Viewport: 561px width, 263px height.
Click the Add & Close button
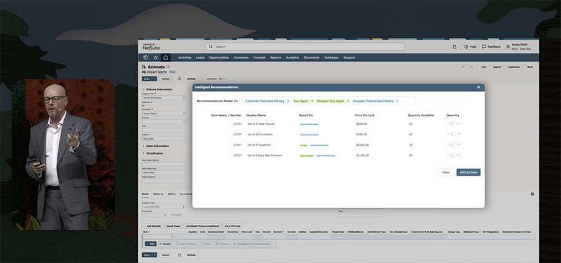point(468,172)
